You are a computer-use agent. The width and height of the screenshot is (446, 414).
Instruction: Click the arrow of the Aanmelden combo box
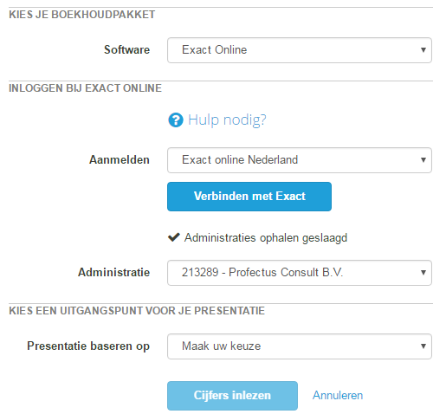pos(423,160)
